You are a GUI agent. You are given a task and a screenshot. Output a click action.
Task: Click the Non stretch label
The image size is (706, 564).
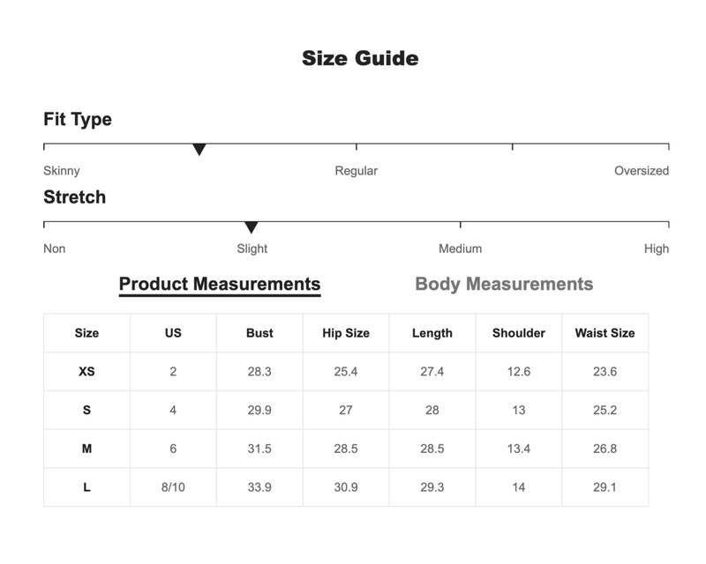click(55, 249)
